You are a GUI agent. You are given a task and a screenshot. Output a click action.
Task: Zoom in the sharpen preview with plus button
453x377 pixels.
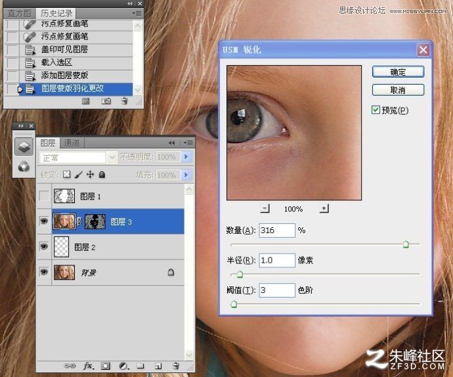(x=324, y=208)
